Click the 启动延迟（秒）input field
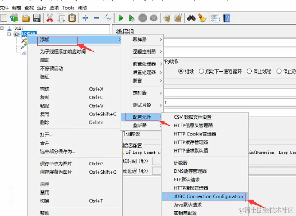 coord(157,171)
